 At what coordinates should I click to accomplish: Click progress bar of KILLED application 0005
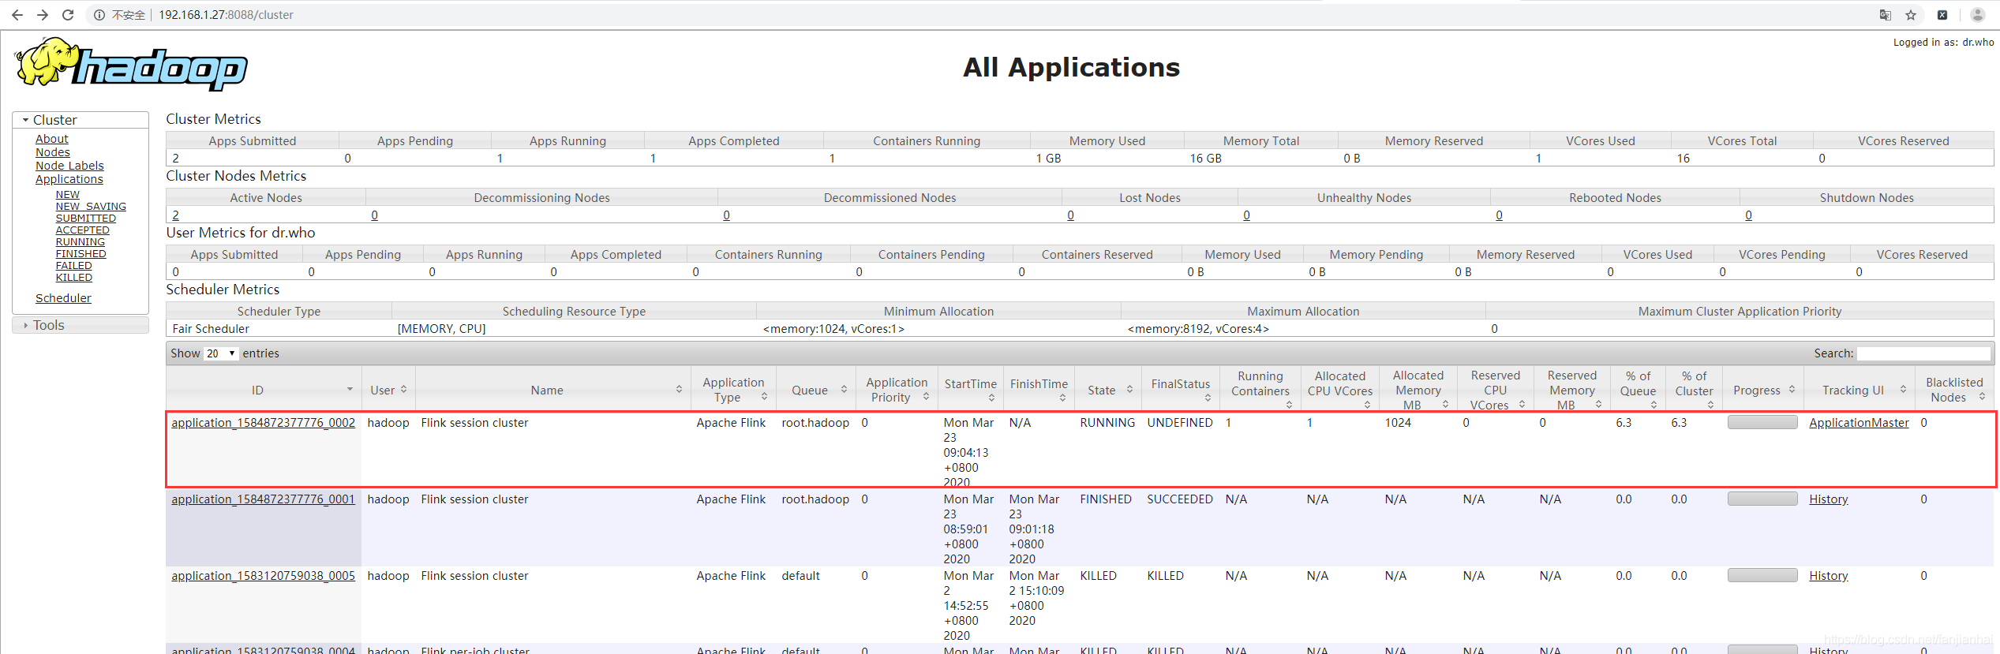[x=1762, y=575]
